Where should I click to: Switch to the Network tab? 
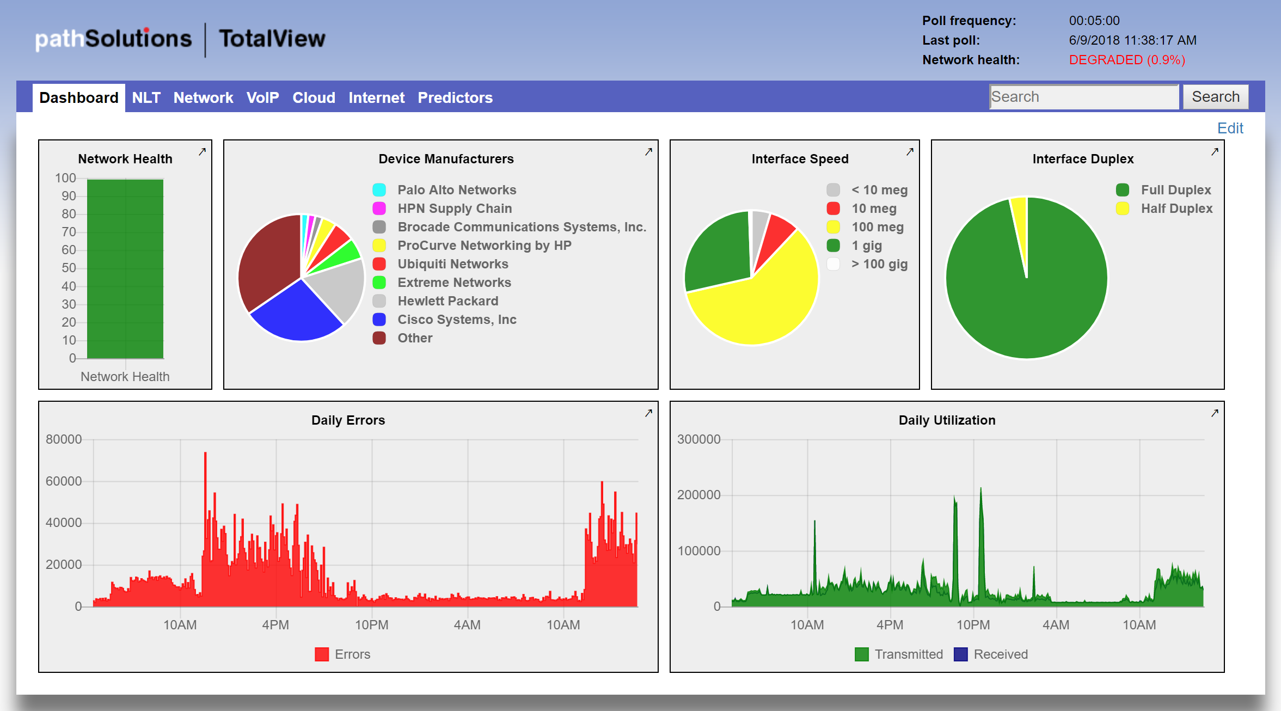[x=204, y=97]
